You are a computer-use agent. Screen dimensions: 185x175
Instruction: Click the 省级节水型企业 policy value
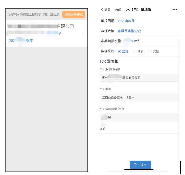129,31
